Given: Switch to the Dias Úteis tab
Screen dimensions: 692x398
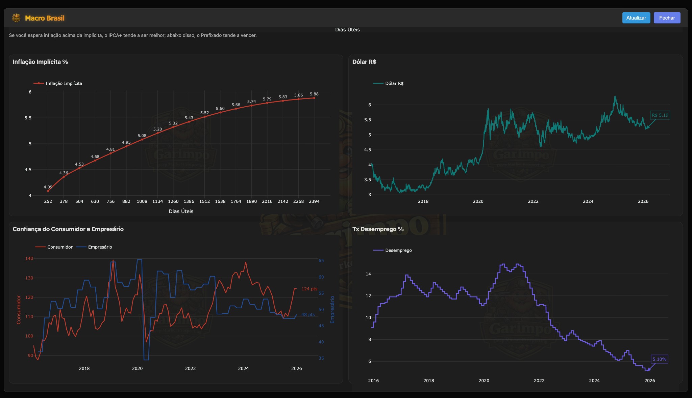Looking at the screenshot, I should [x=347, y=29].
